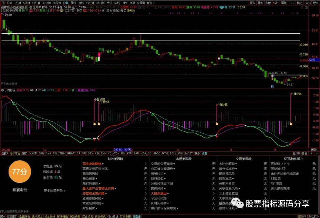Click the 日线 label at chart bottom-right
The width and height of the screenshot is (320, 218).
click(x=314, y=150)
